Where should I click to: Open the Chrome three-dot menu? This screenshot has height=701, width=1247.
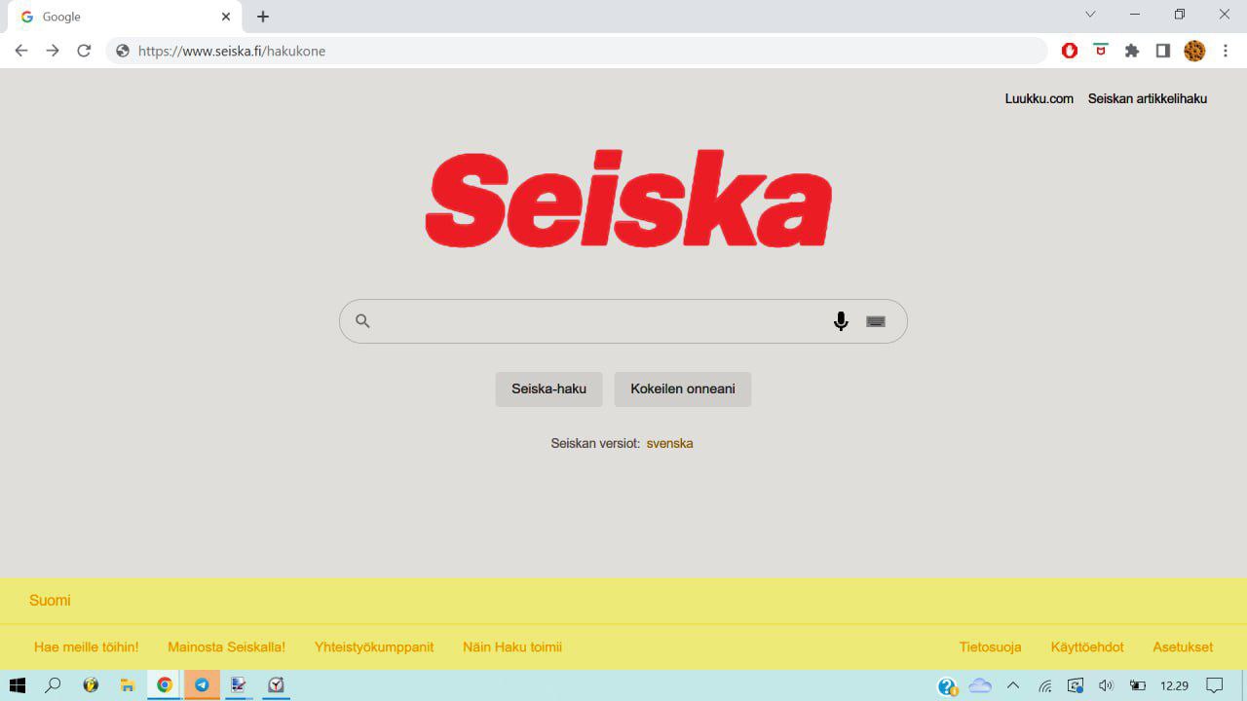1226,51
